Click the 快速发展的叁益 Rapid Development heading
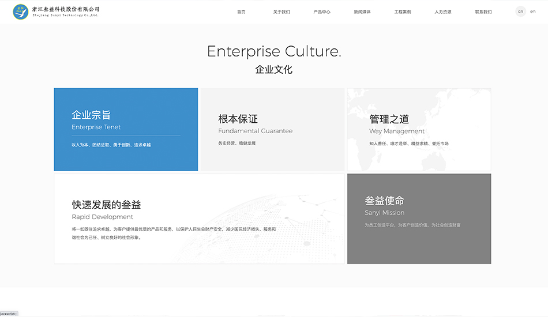This screenshot has width=548, height=317. click(x=106, y=205)
